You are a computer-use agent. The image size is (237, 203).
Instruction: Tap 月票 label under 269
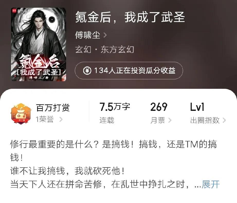pyautogui.click(x=158, y=120)
